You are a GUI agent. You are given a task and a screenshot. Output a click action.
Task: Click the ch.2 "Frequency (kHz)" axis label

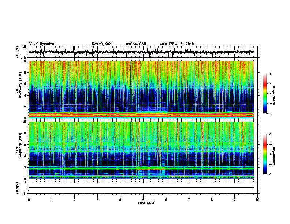tap(20, 146)
